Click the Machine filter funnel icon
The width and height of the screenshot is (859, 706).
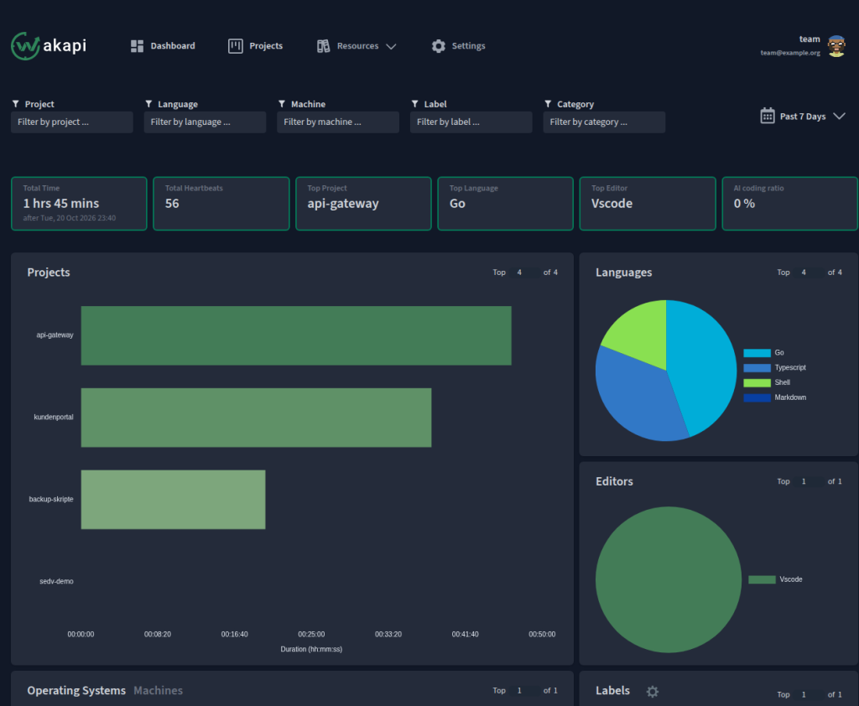(282, 103)
